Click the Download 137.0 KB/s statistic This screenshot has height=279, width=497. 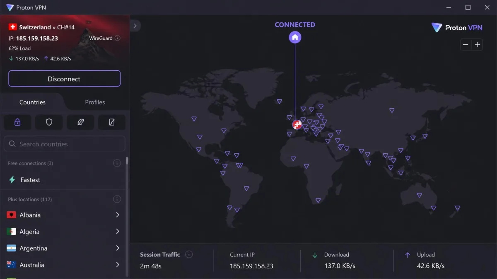[340, 266]
